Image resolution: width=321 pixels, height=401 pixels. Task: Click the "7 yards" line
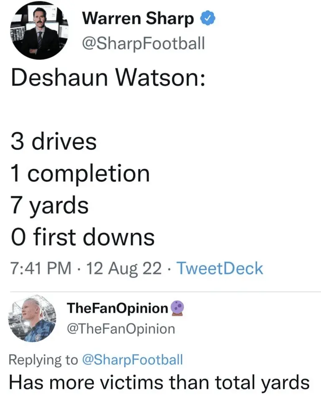49,205
